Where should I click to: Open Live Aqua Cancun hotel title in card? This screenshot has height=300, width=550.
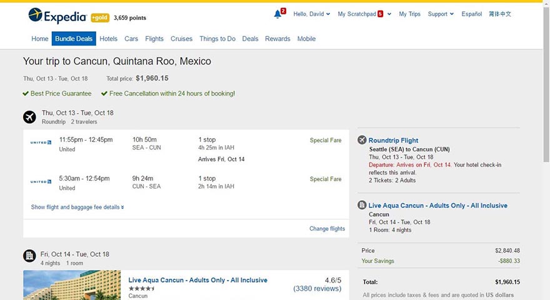click(x=198, y=280)
